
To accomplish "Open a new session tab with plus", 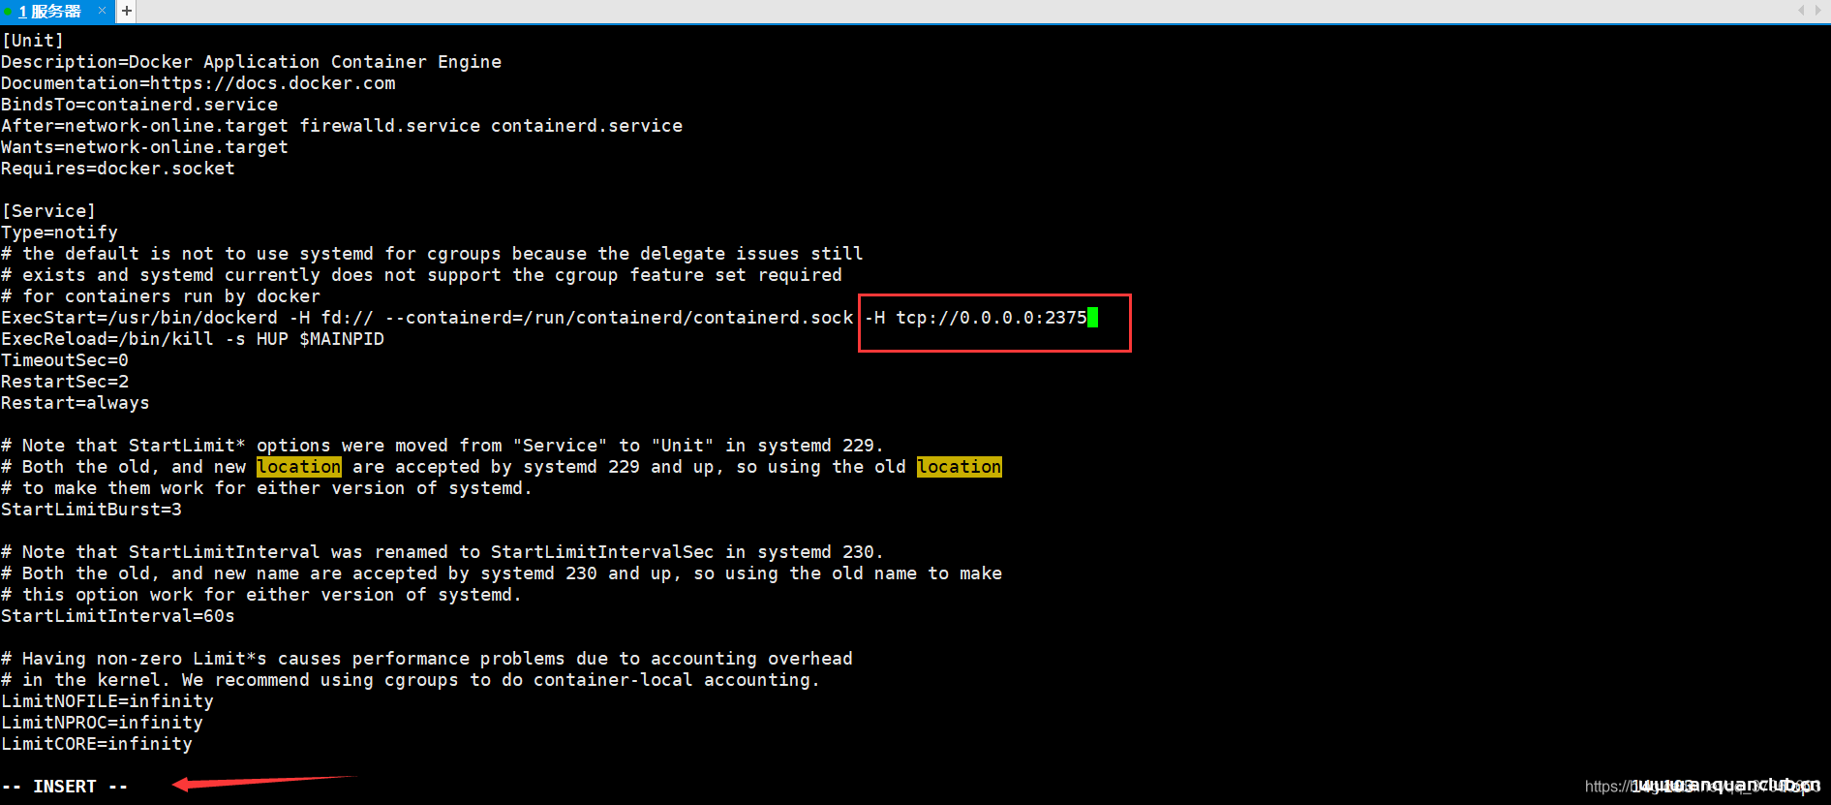I will [127, 12].
